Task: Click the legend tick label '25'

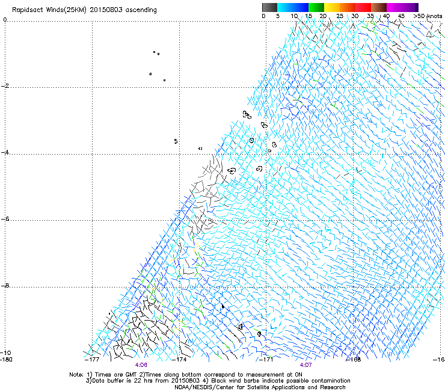Action: point(340,16)
